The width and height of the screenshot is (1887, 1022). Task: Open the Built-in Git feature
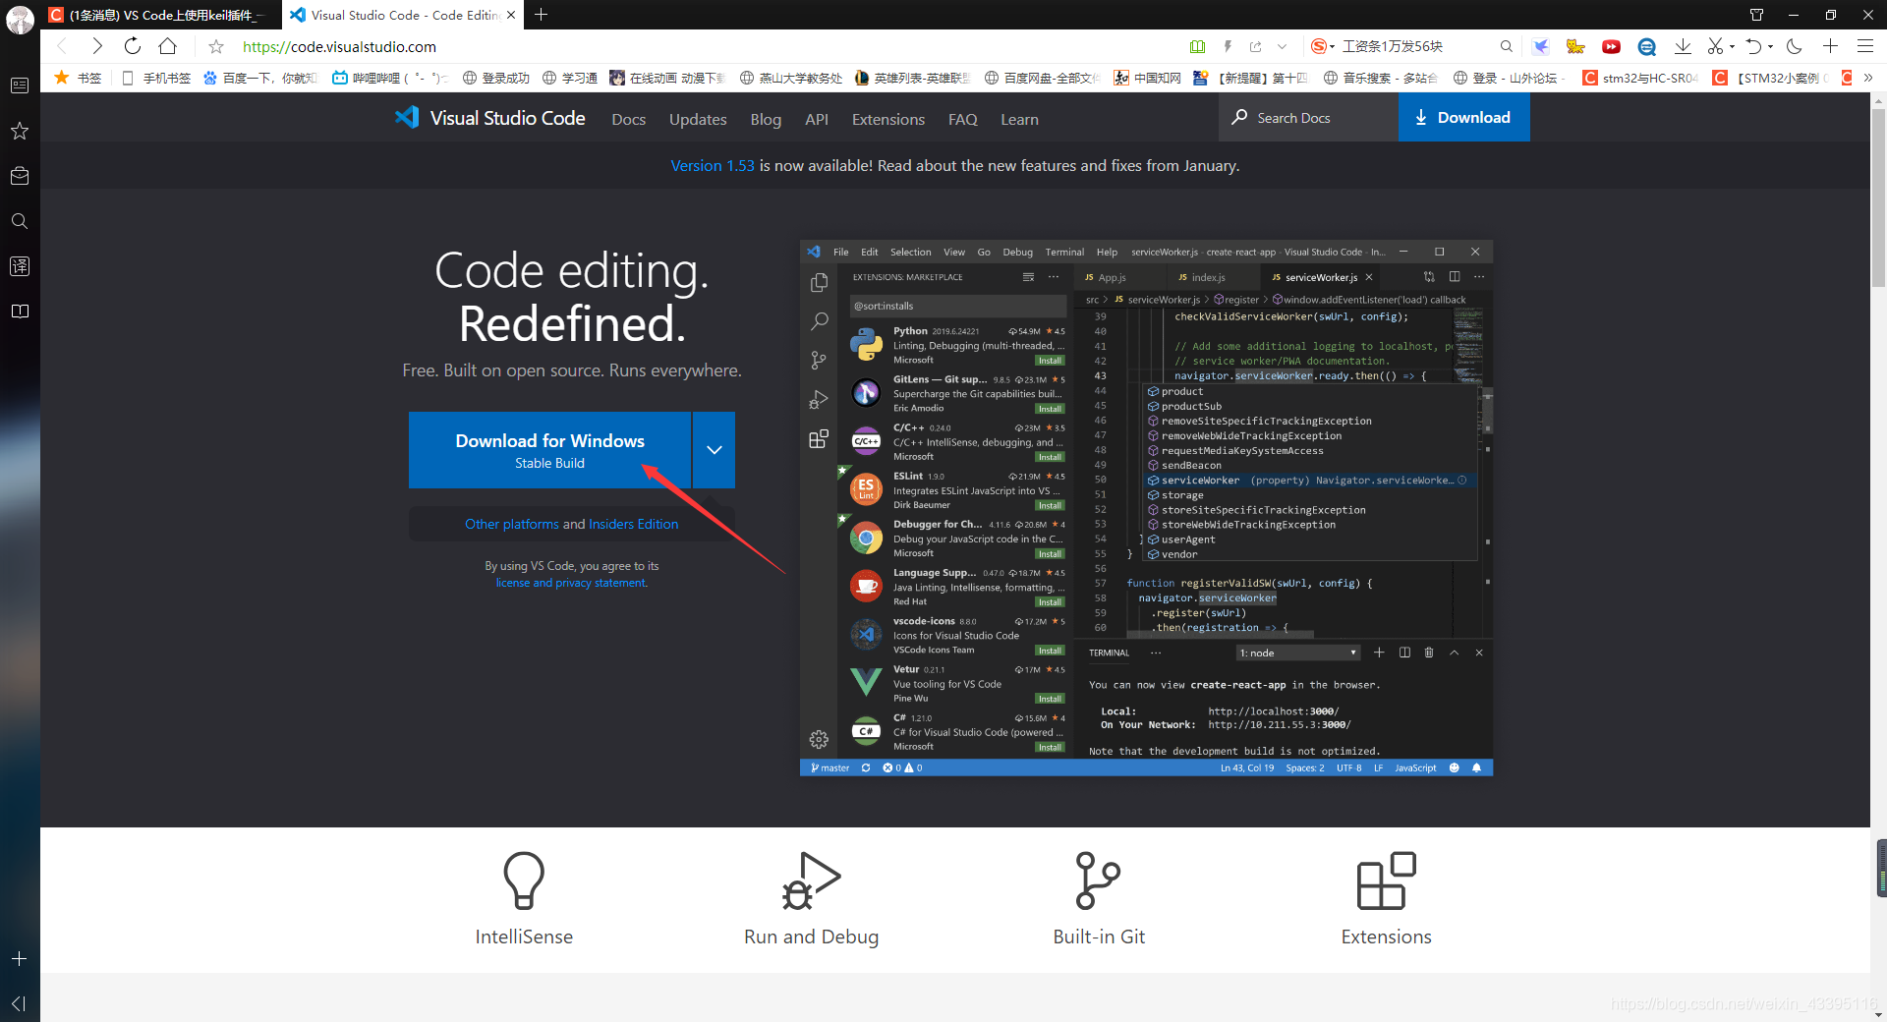tap(1099, 898)
